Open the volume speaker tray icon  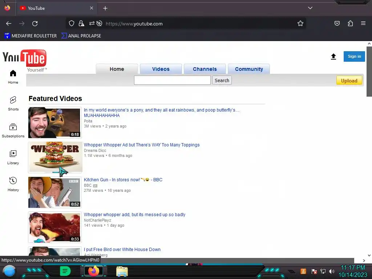pyautogui.click(x=331, y=271)
